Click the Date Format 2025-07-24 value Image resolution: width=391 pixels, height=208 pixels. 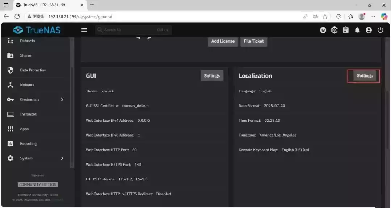coord(274,106)
